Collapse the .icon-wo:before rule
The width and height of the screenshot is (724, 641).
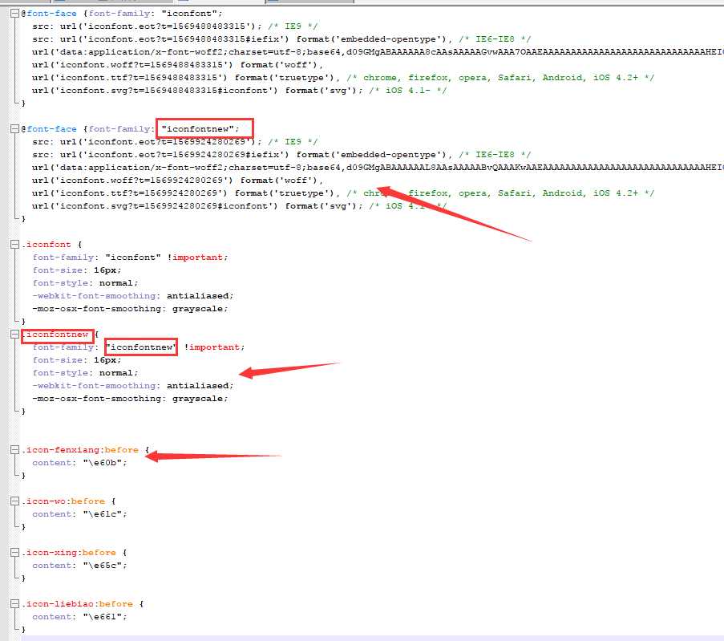pyautogui.click(x=14, y=501)
